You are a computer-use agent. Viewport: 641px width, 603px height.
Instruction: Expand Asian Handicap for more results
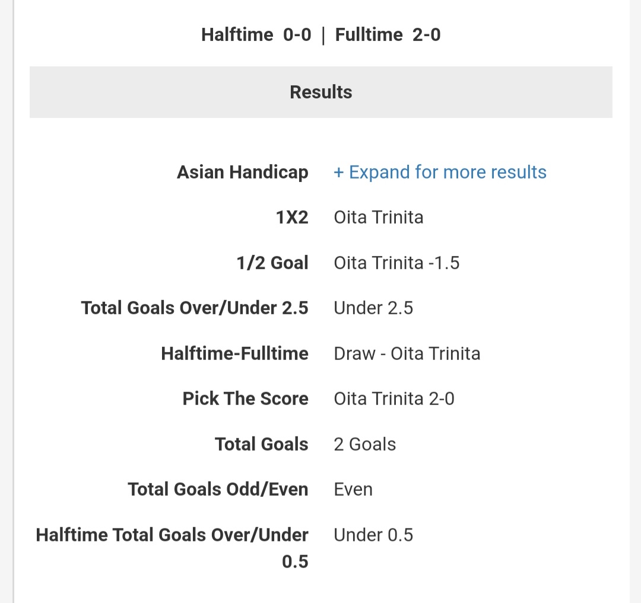coord(440,173)
